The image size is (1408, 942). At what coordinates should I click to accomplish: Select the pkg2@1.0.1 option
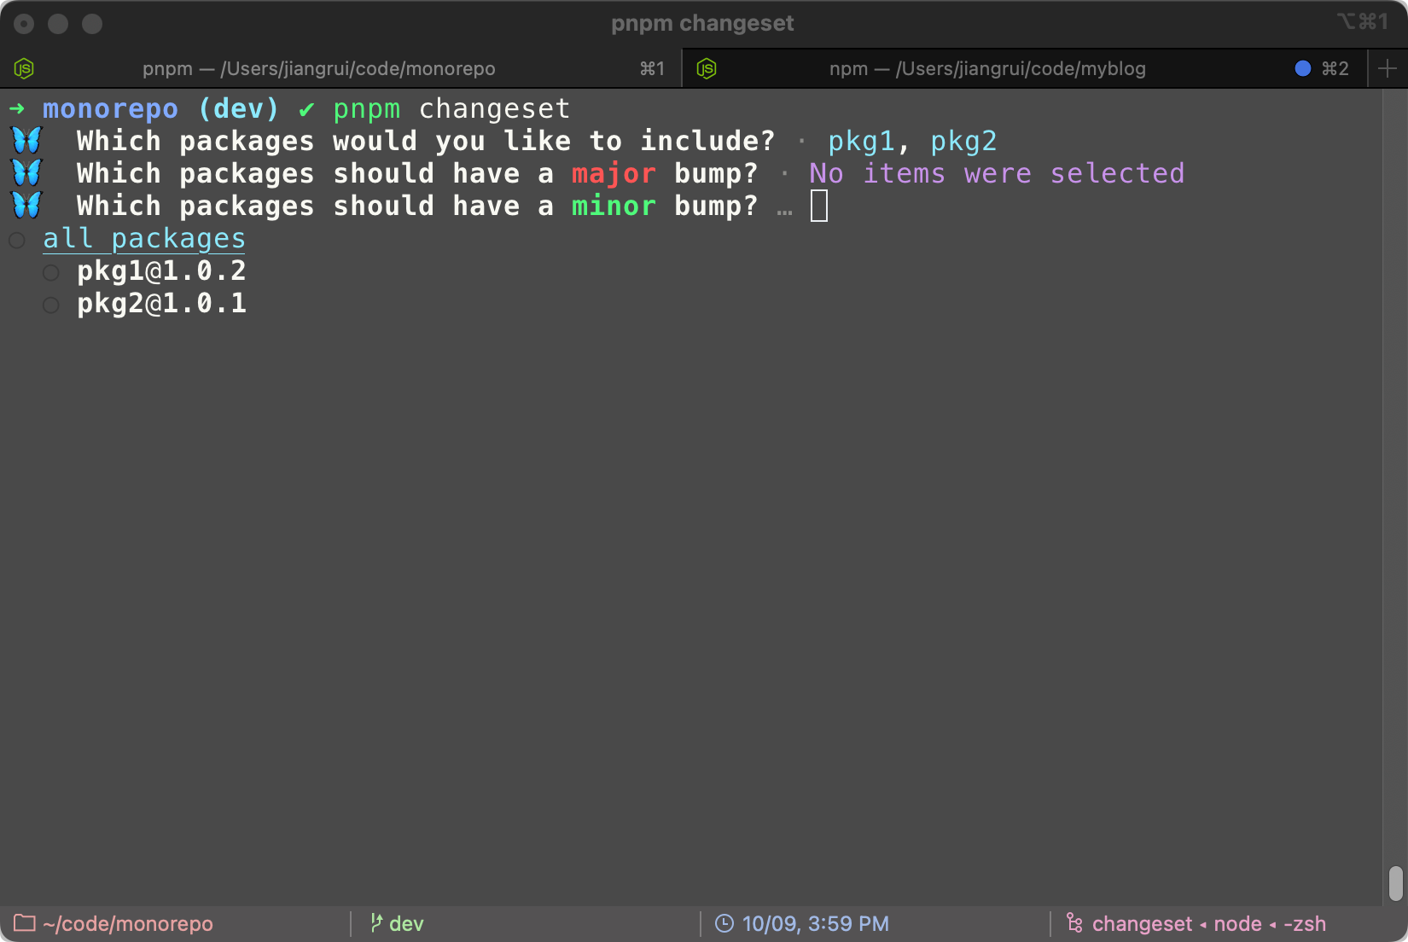click(x=51, y=305)
